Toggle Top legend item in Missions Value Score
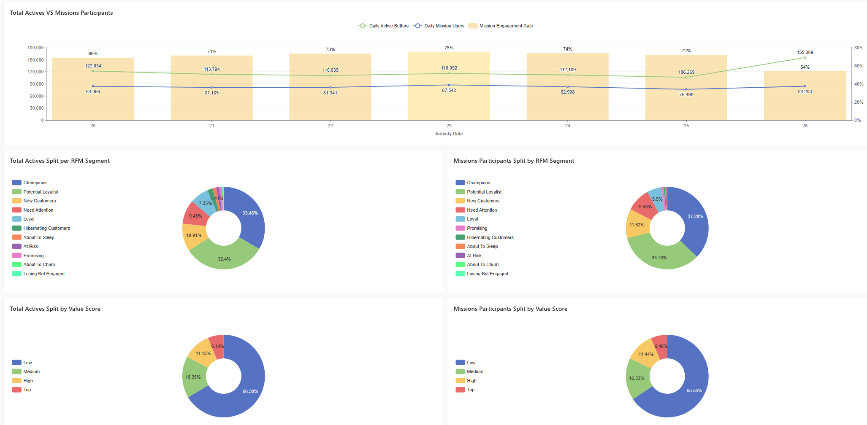 coord(470,390)
